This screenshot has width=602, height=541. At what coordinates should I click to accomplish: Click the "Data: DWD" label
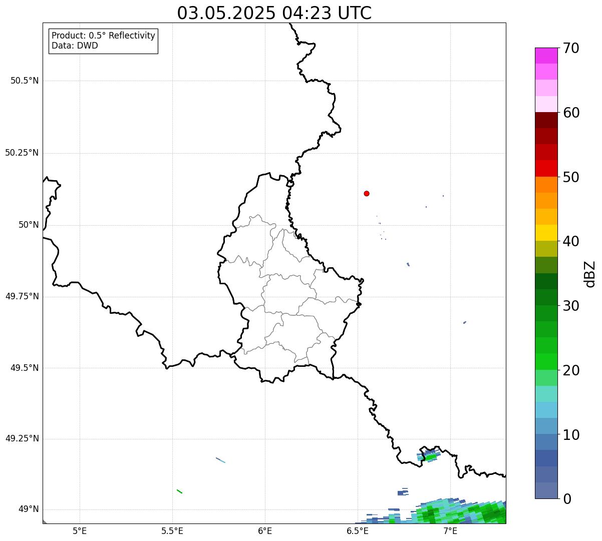[x=75, y=46]
